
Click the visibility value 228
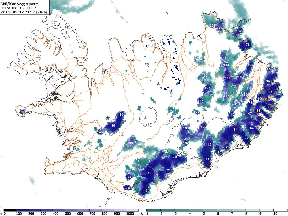[219, 28]
